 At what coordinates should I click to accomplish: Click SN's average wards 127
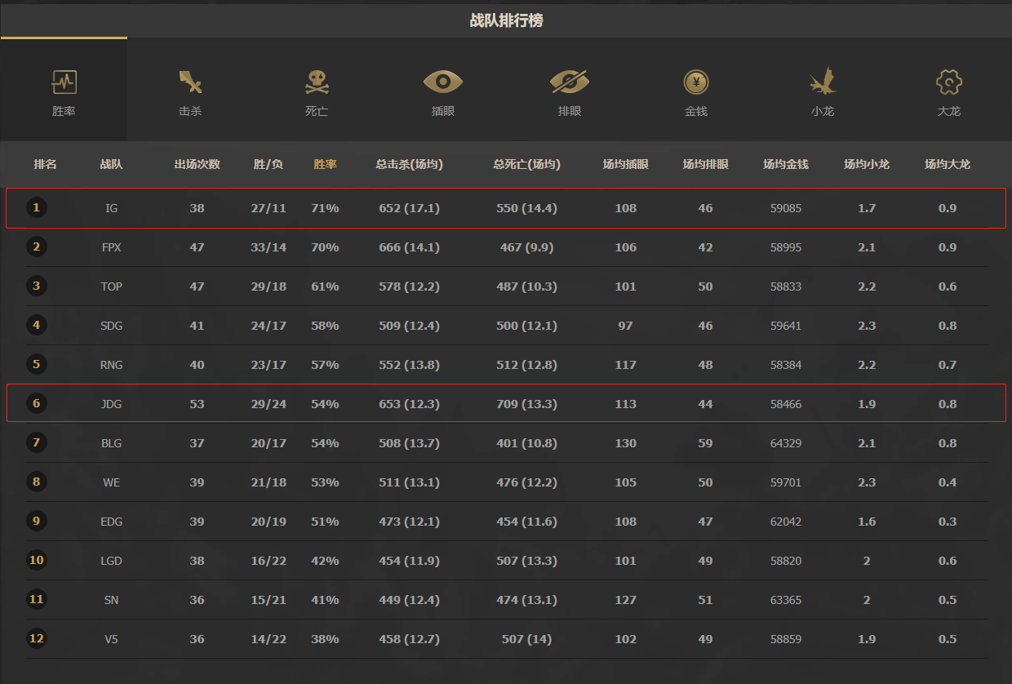pyautogui.click(x=626, y=600)
